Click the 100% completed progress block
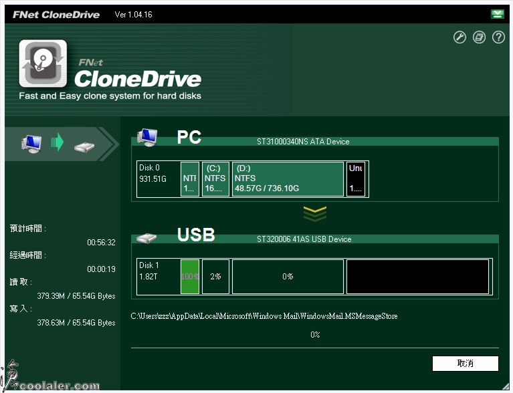This screenshot has height=393, width=513. (x=190, y=277)
